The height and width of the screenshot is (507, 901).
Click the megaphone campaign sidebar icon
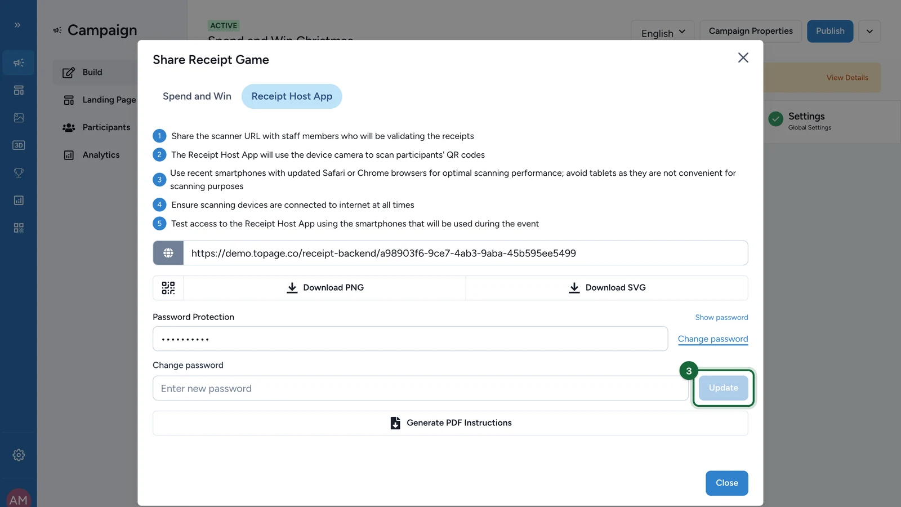click(19, 63)
